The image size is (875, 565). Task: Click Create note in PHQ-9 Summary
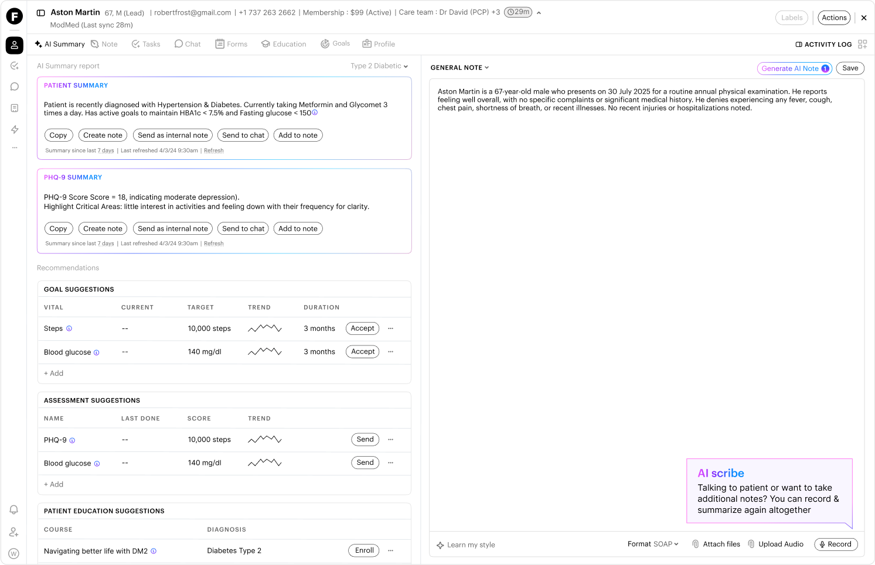[103, 229]
